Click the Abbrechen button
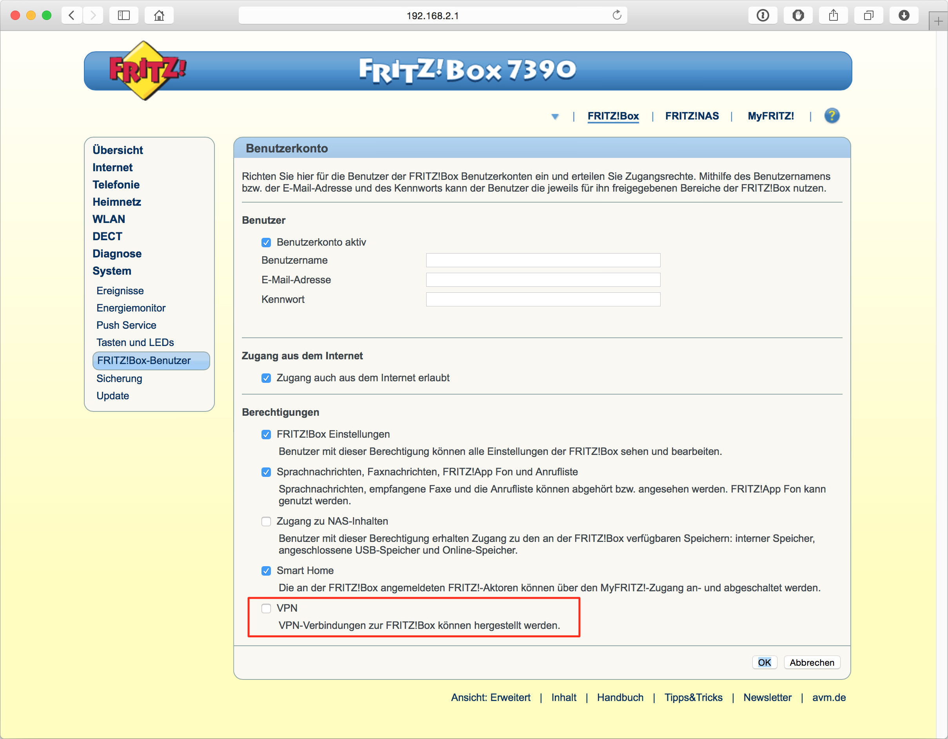948x739 pixels. [x=812, y=662]
